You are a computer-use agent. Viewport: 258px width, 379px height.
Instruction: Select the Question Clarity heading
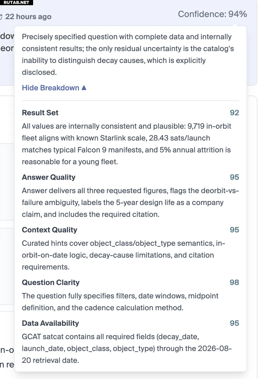pos(51,283)
